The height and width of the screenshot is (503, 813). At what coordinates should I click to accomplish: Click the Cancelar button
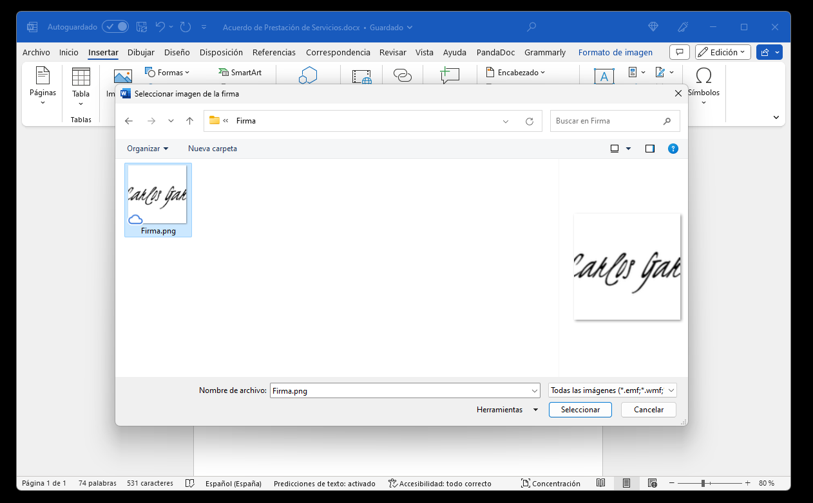pos(649,410)
